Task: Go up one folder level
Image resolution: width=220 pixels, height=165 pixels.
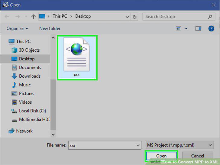Action: [33, 17]
